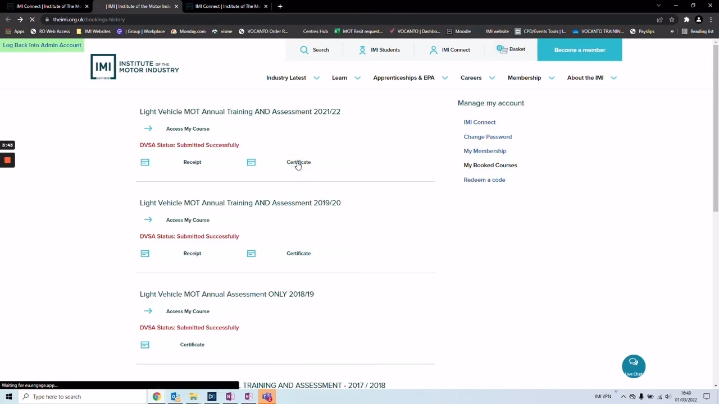This screenshot has width=719, height=404.
Task: Switch to the second IMI browser tab
Action: coord(138,6)
